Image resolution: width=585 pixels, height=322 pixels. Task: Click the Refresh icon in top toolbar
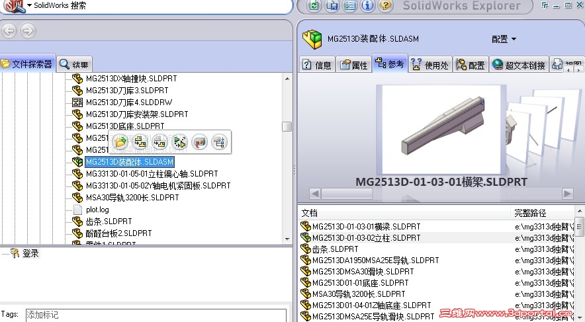(x=314, y=5)
